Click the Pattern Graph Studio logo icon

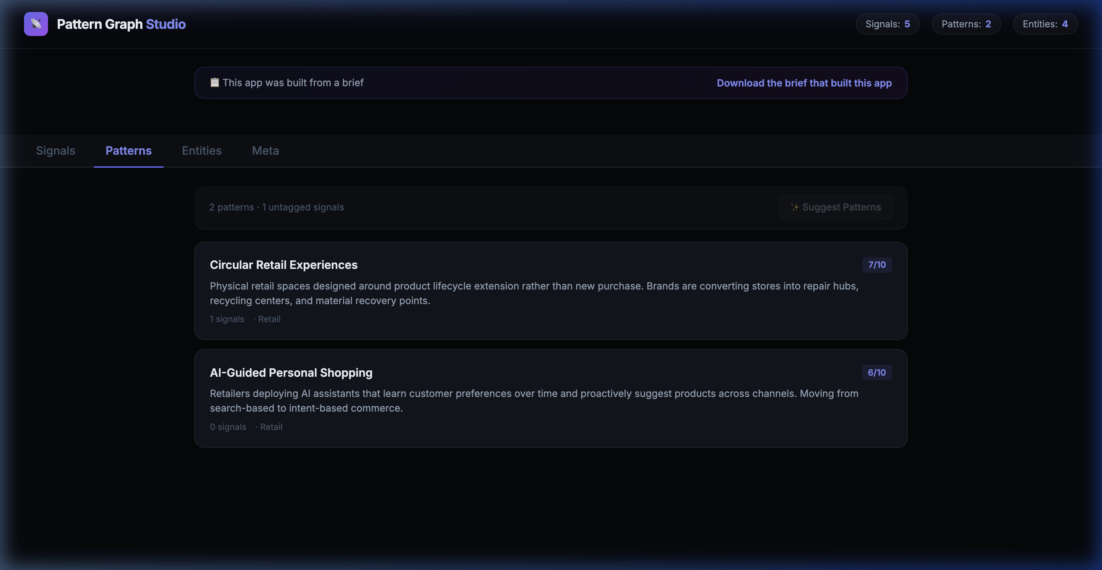pyautogui.click(x=36, y=24)
